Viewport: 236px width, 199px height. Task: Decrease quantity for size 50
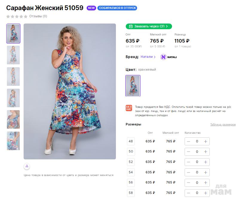[x=189, y=152]
